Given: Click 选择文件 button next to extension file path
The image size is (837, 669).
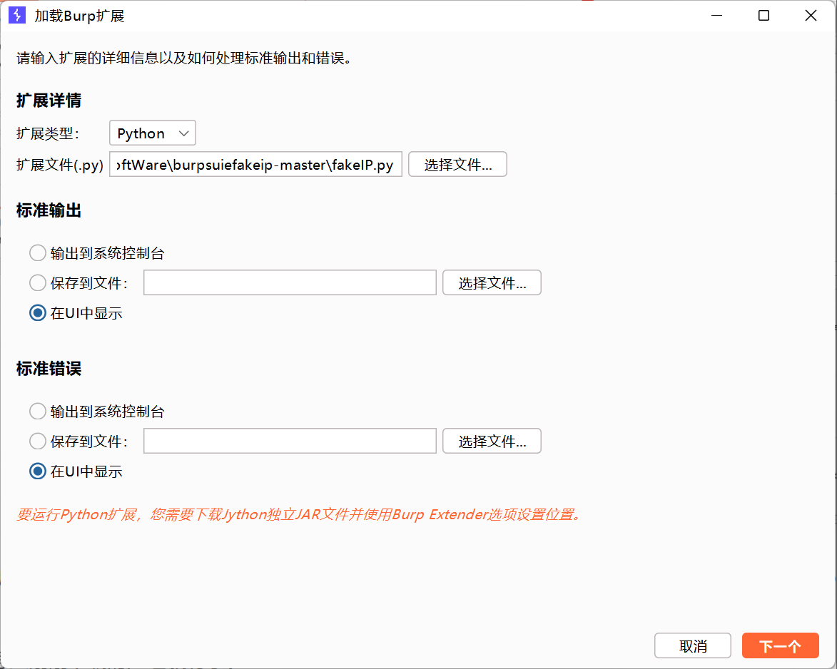Looking at the screenshot, I should coord(457,164).
